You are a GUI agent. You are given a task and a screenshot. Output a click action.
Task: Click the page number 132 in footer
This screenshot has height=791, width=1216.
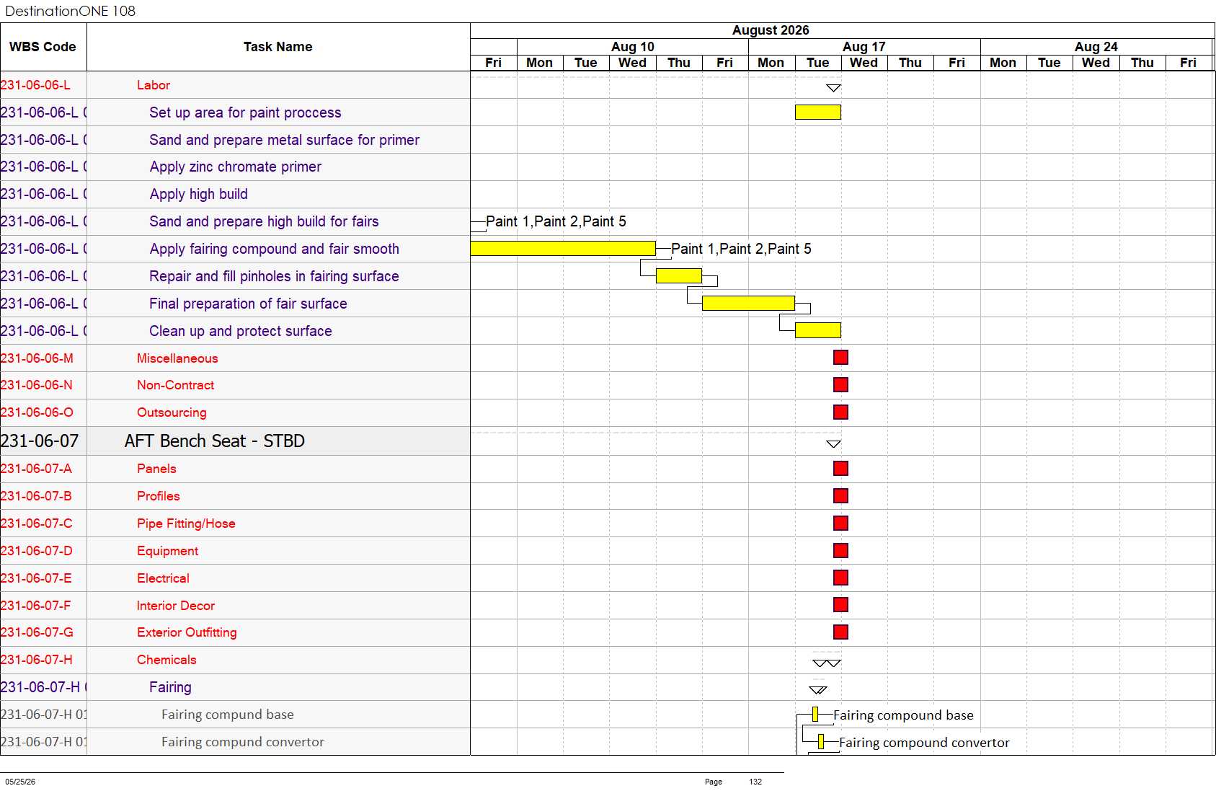coord(755,782)
